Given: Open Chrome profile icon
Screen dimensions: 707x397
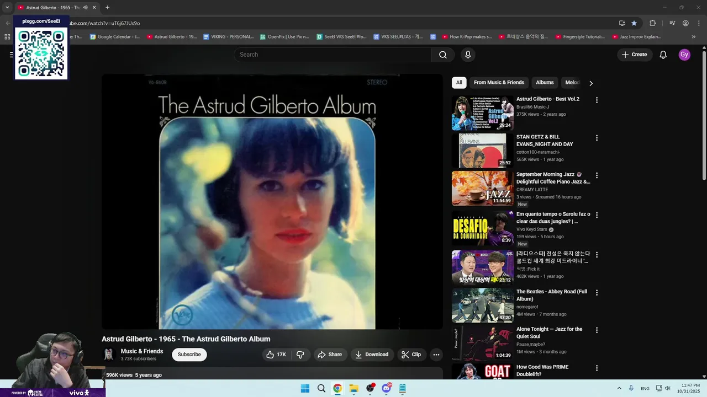Looking at the screenshot, I should click(x=685, y=23).
